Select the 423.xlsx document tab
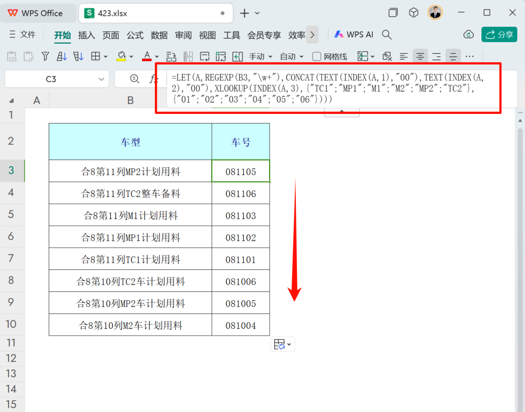This screenshot has height=412, width=525. 156,13
